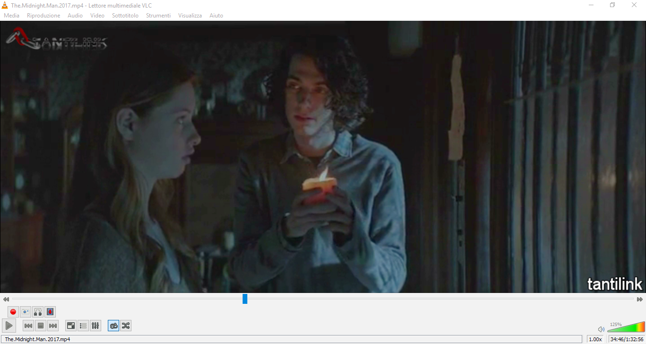
Task: Advance frame by frame
Action: tap(51, 312)
